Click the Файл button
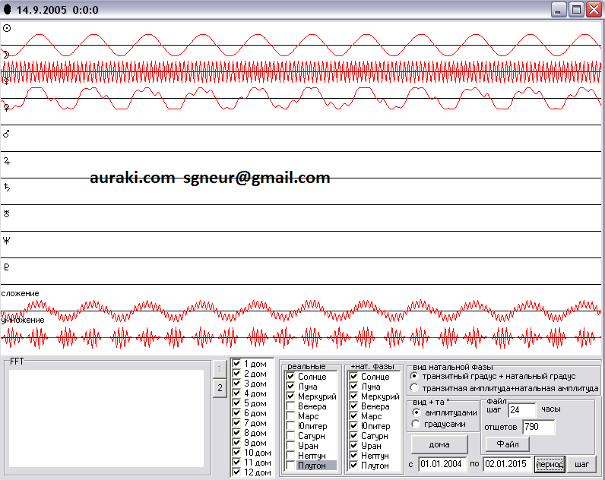This screenshot has height=480, width=605. click(508, 444)
